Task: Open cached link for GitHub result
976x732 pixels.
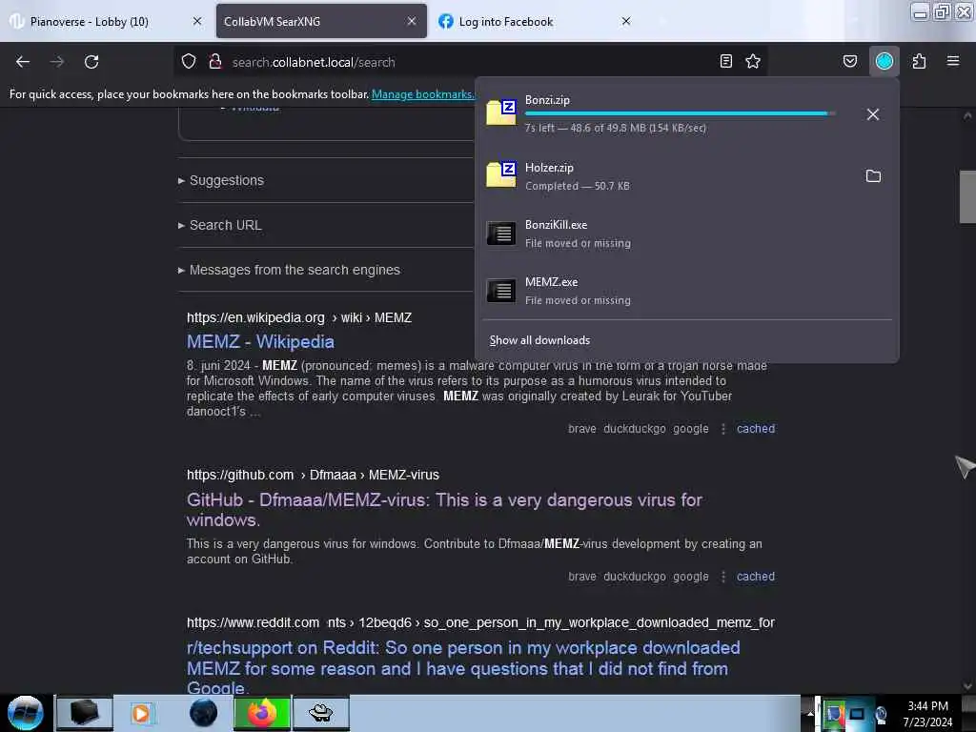Action: pos(756,577)
